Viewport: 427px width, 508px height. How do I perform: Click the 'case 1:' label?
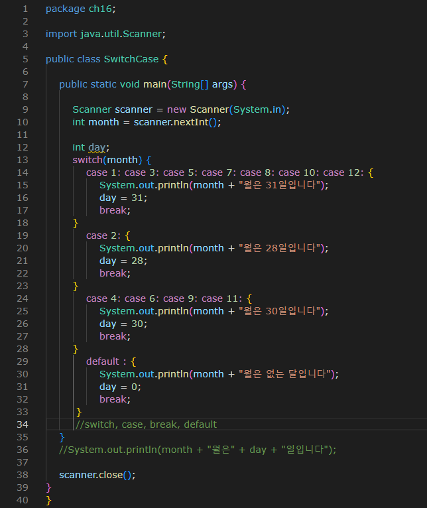103,172
